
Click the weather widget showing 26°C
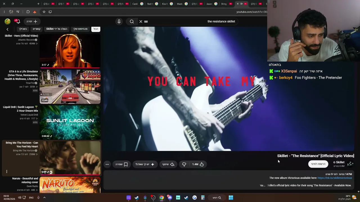coord(348,198)
